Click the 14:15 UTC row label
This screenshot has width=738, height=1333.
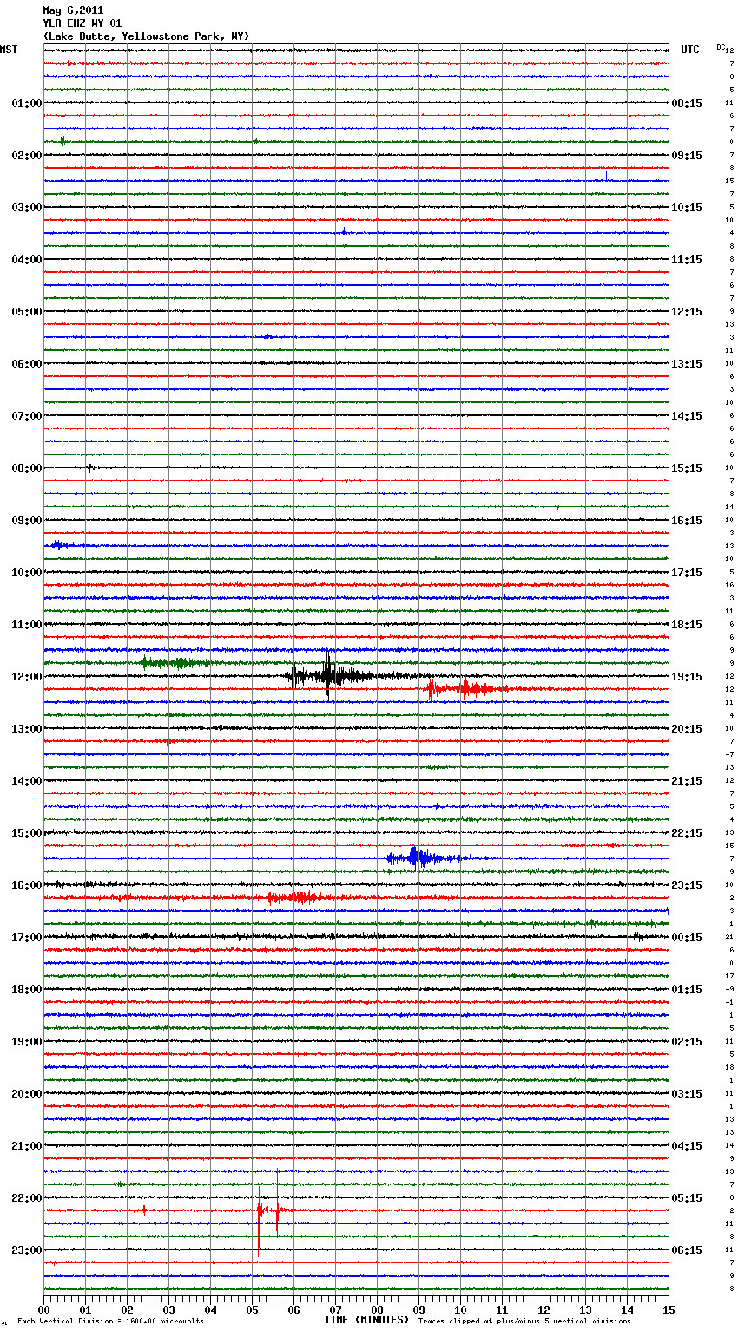(687, 416)
